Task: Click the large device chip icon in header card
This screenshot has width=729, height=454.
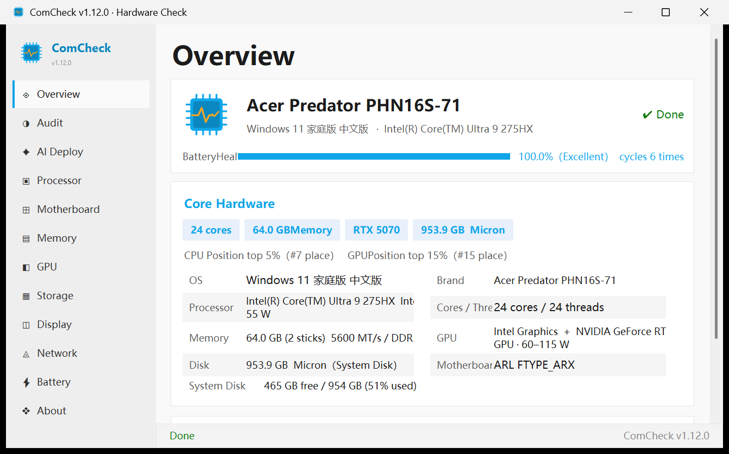Action: pos(206,115)
